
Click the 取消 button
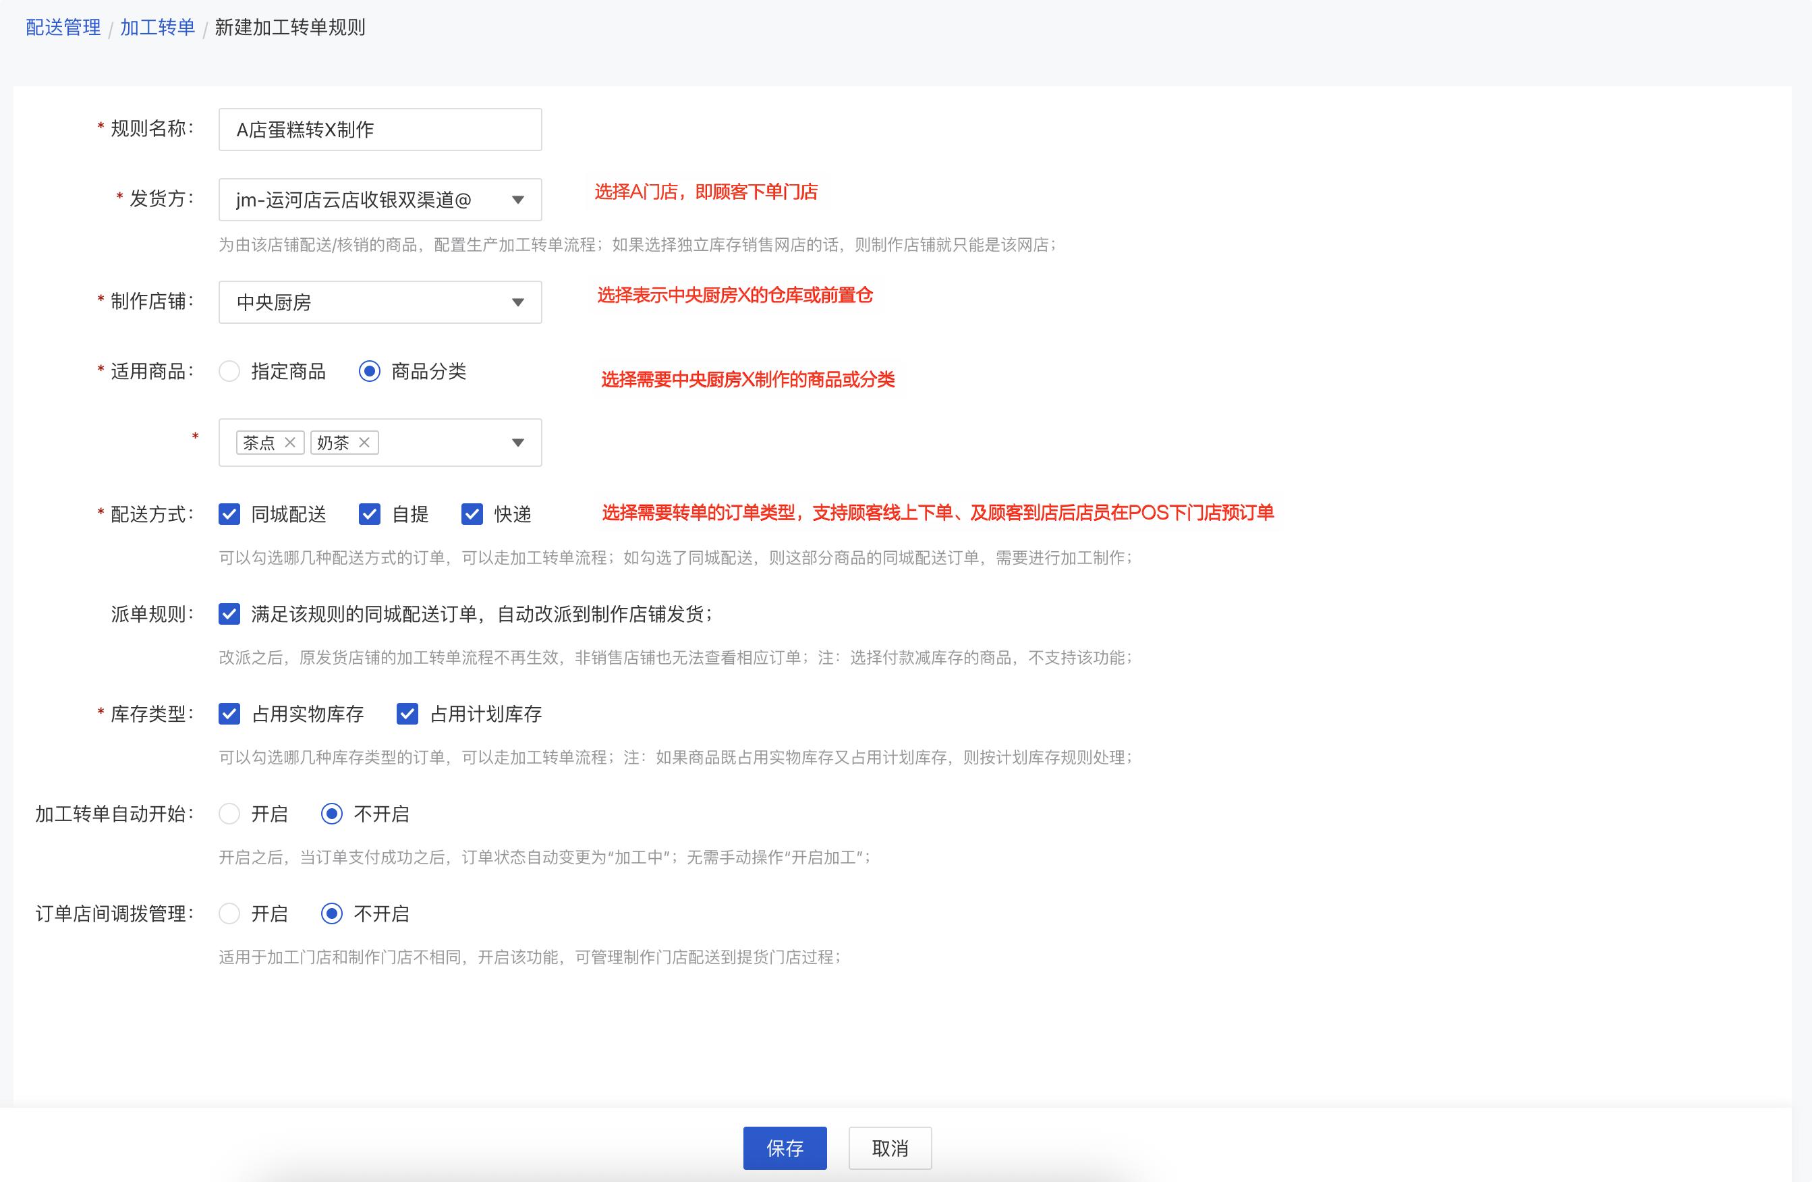click(x=889, y=1148)
